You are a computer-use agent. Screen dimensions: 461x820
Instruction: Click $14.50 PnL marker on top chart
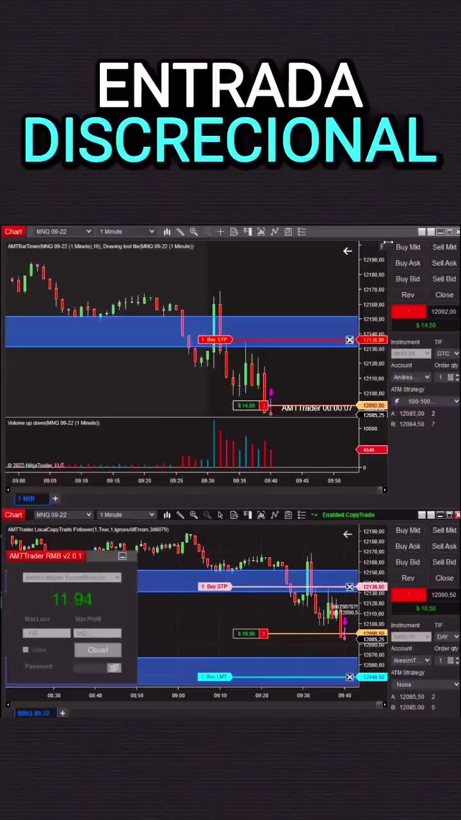coord(247,406)
